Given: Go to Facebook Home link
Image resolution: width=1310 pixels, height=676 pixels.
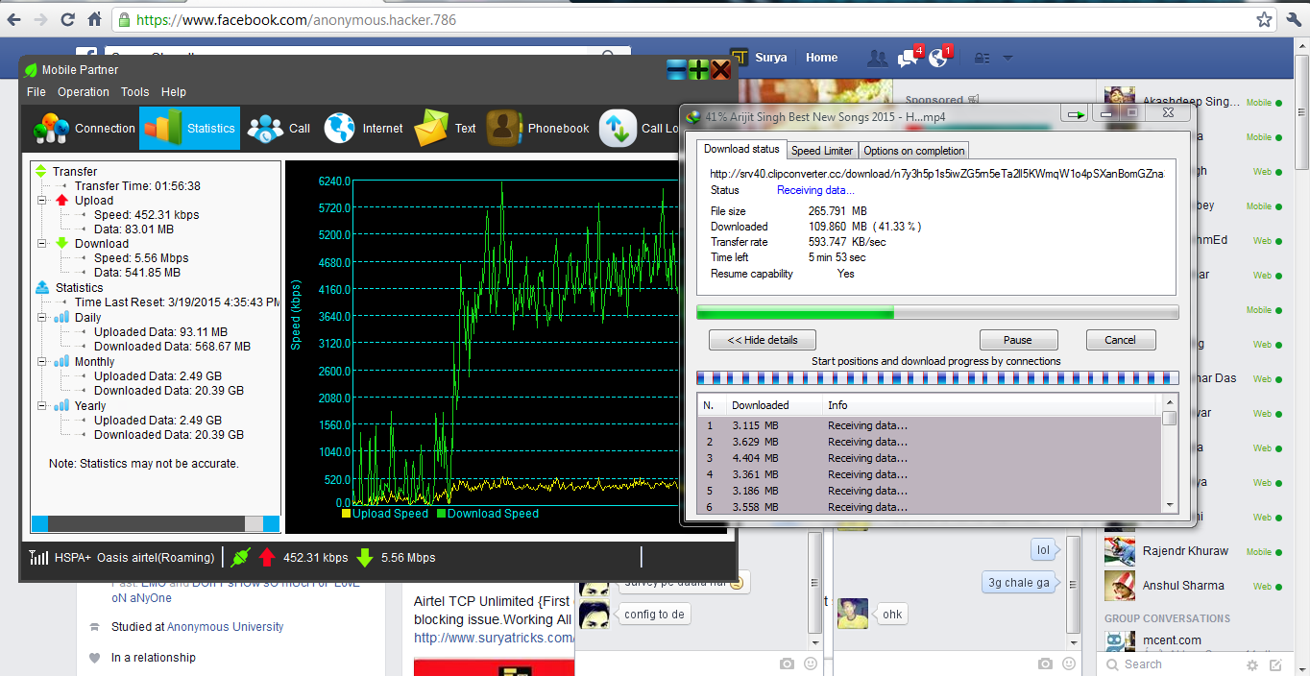Looking at the screenshot, I should click(x=821, y=58).
